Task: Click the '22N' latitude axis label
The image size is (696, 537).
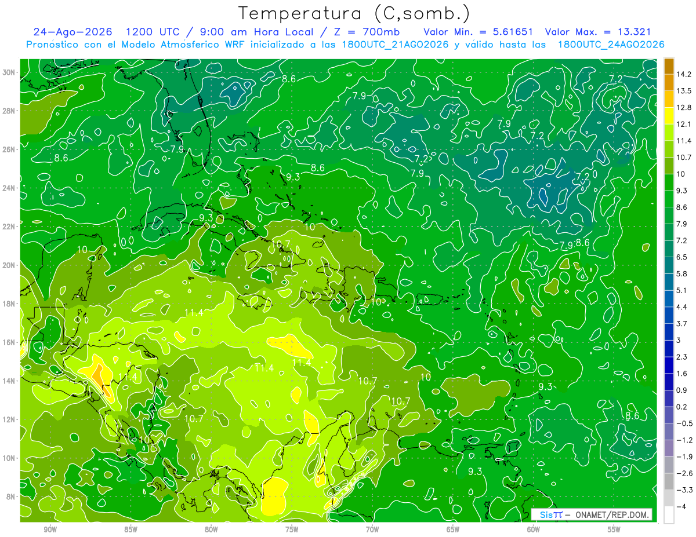Action: pos(9,227)
